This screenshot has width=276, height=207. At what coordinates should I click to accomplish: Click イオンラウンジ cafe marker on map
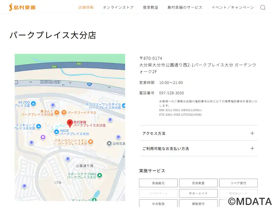(90, 142)
